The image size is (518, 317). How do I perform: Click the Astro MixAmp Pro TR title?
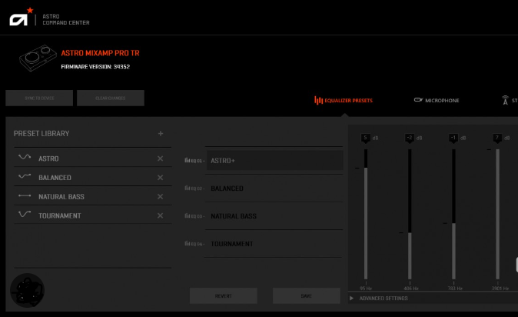point(100,53)
